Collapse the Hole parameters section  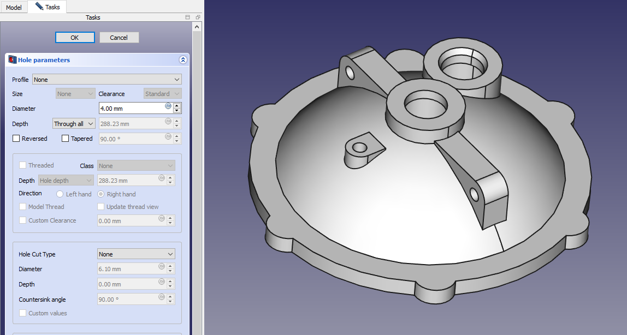pyautogui.click(x=183, y=60)
